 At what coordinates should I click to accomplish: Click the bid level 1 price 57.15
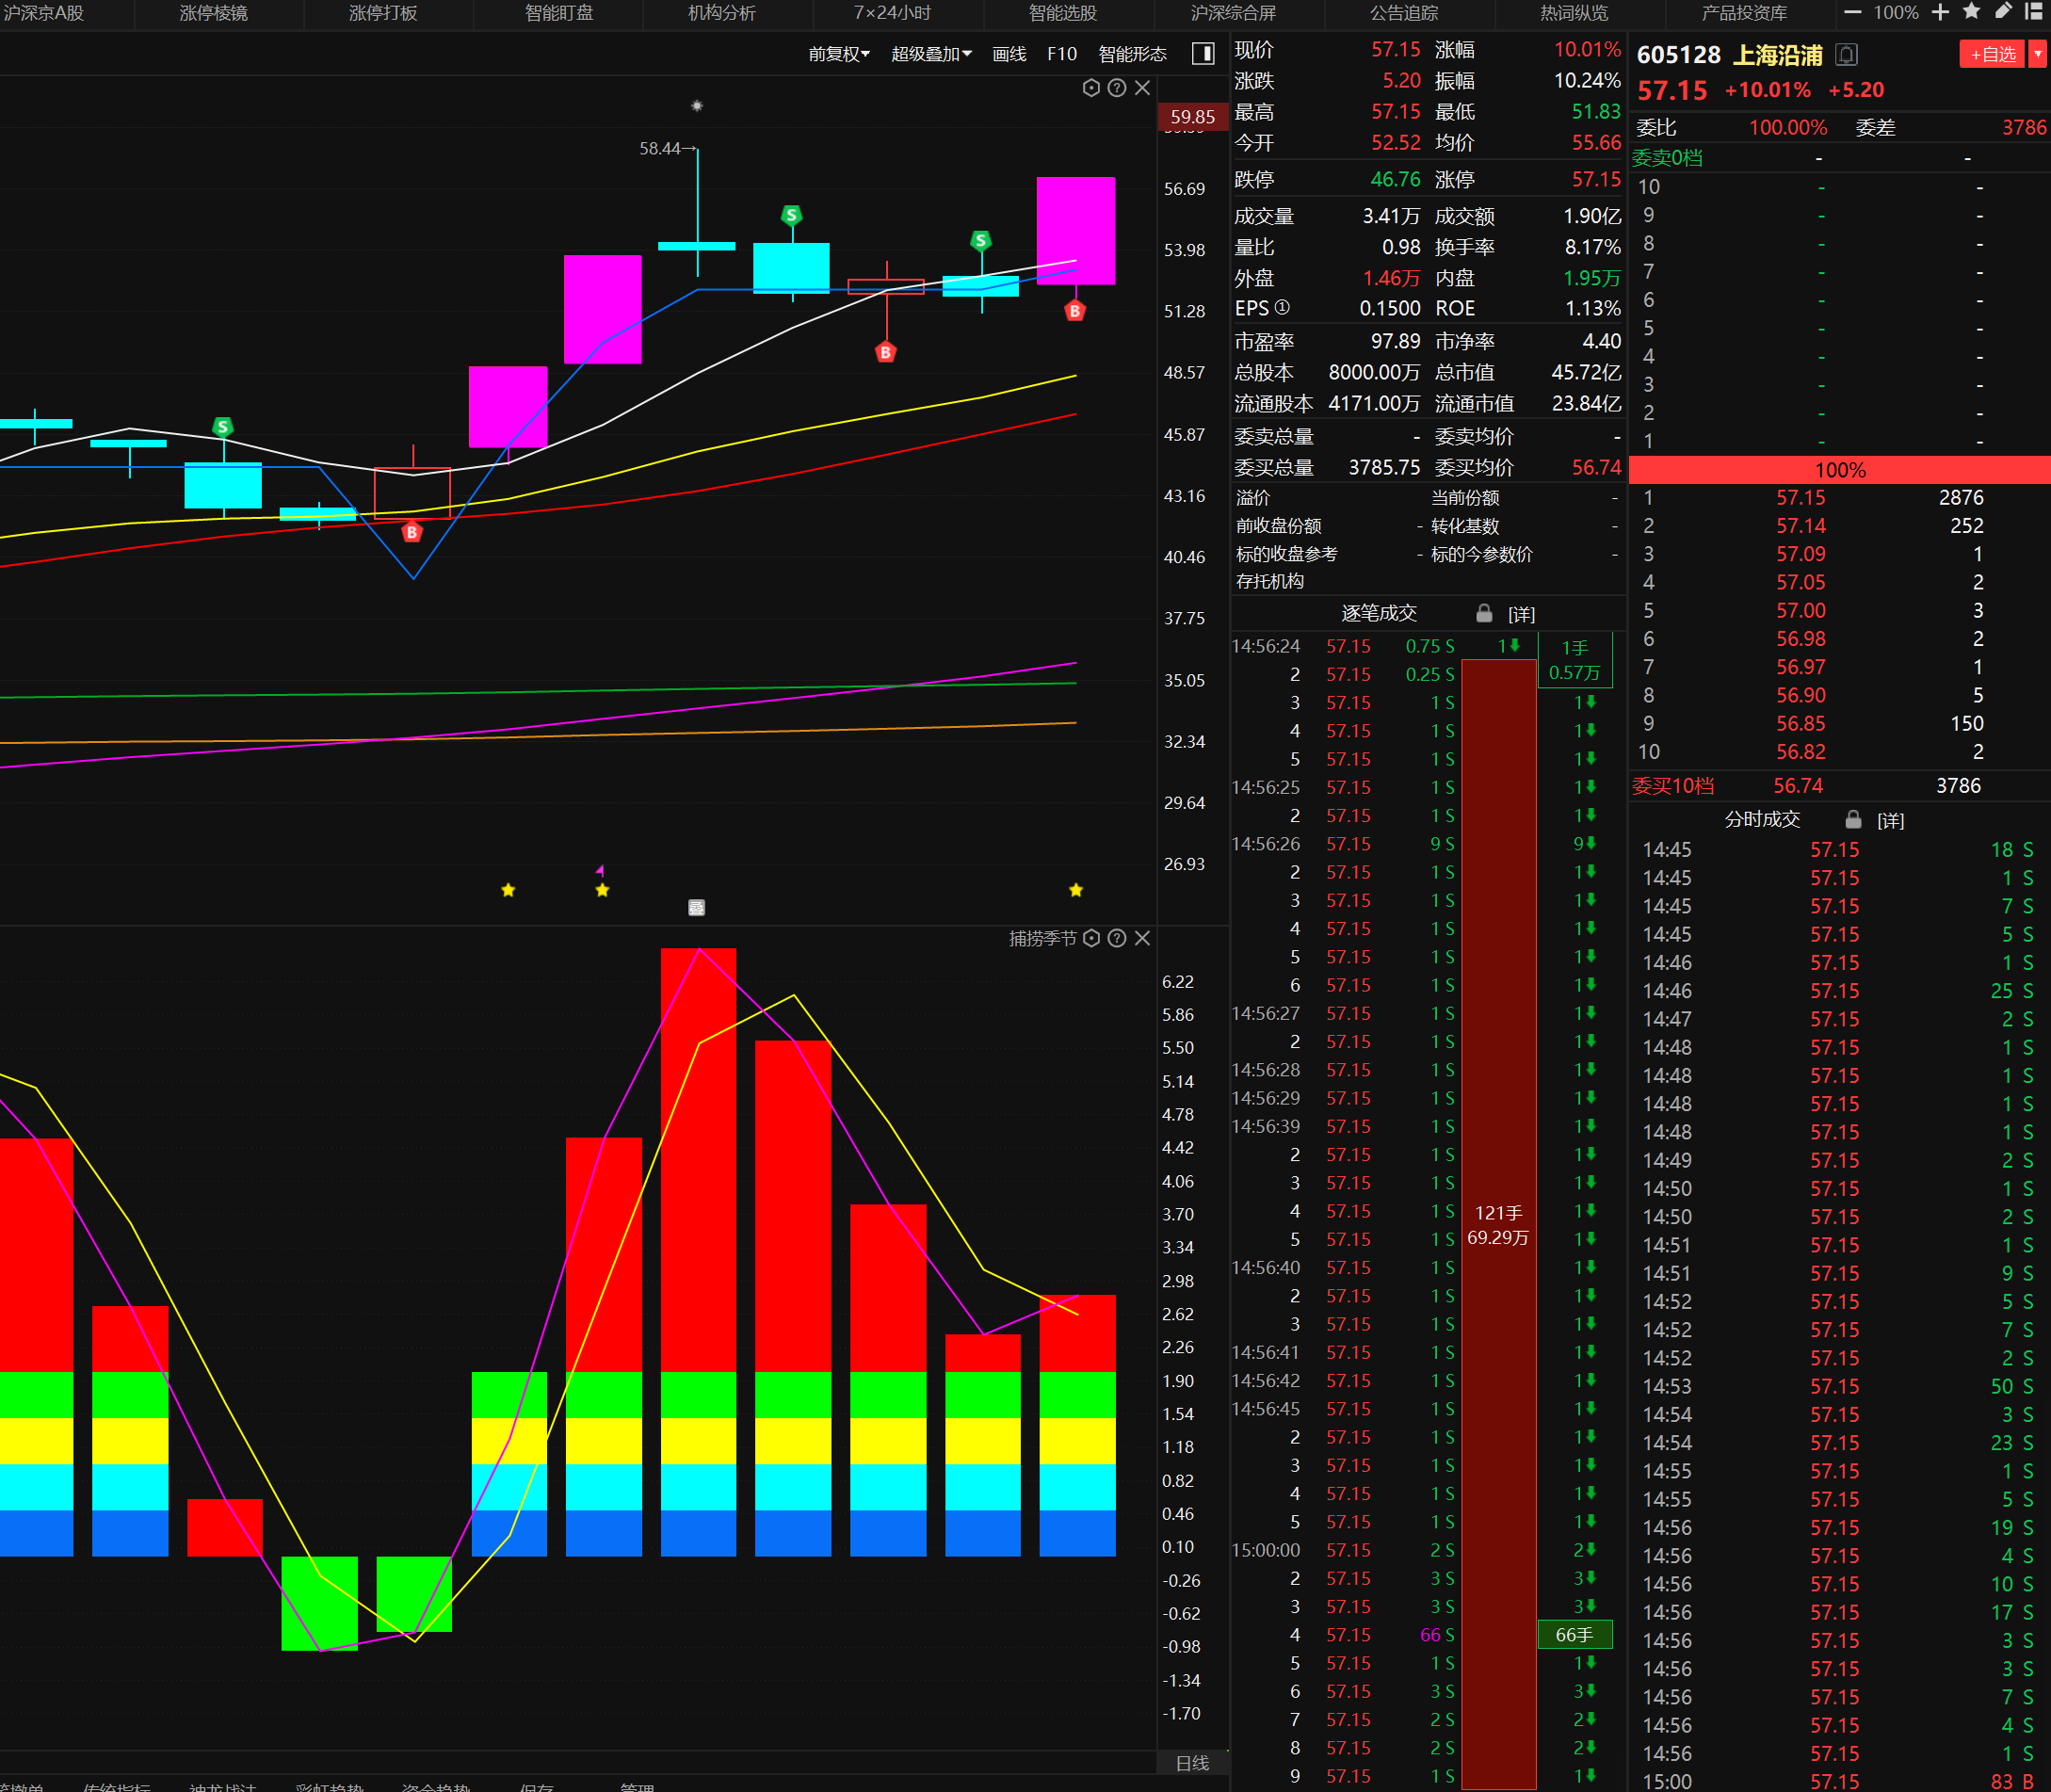(1800, 498)
